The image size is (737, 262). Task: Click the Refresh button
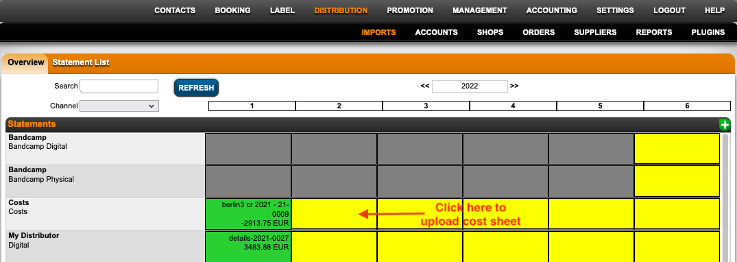196,88
